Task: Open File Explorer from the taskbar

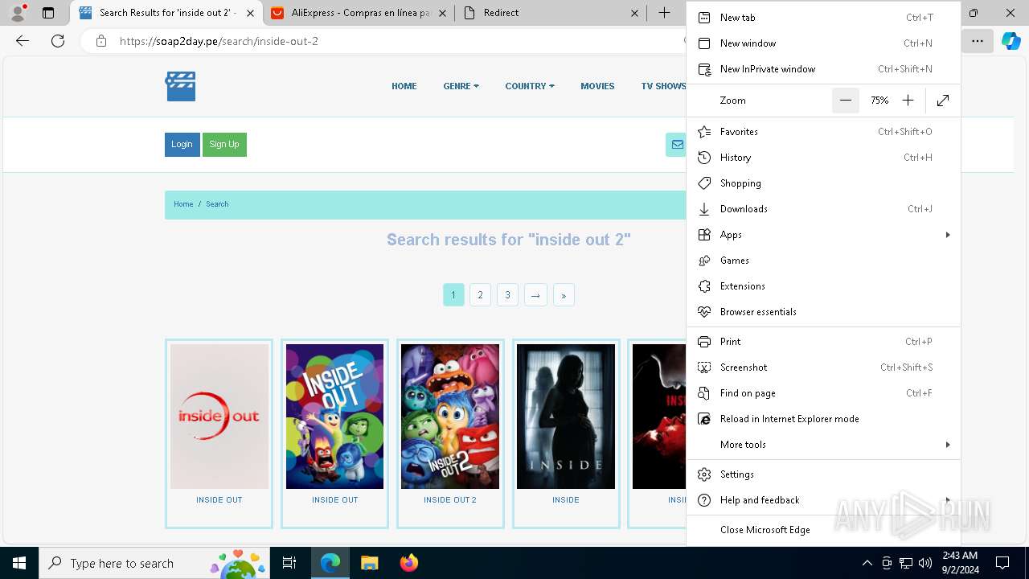Action: pos(370,563)
